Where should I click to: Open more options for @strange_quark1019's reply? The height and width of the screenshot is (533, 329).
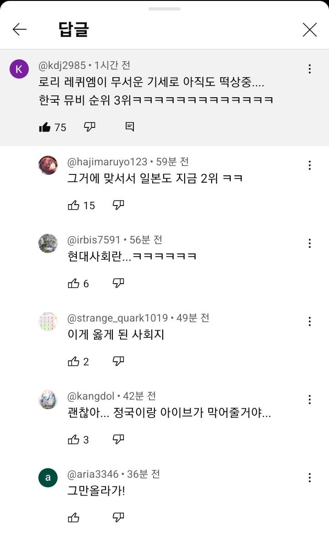310,321
